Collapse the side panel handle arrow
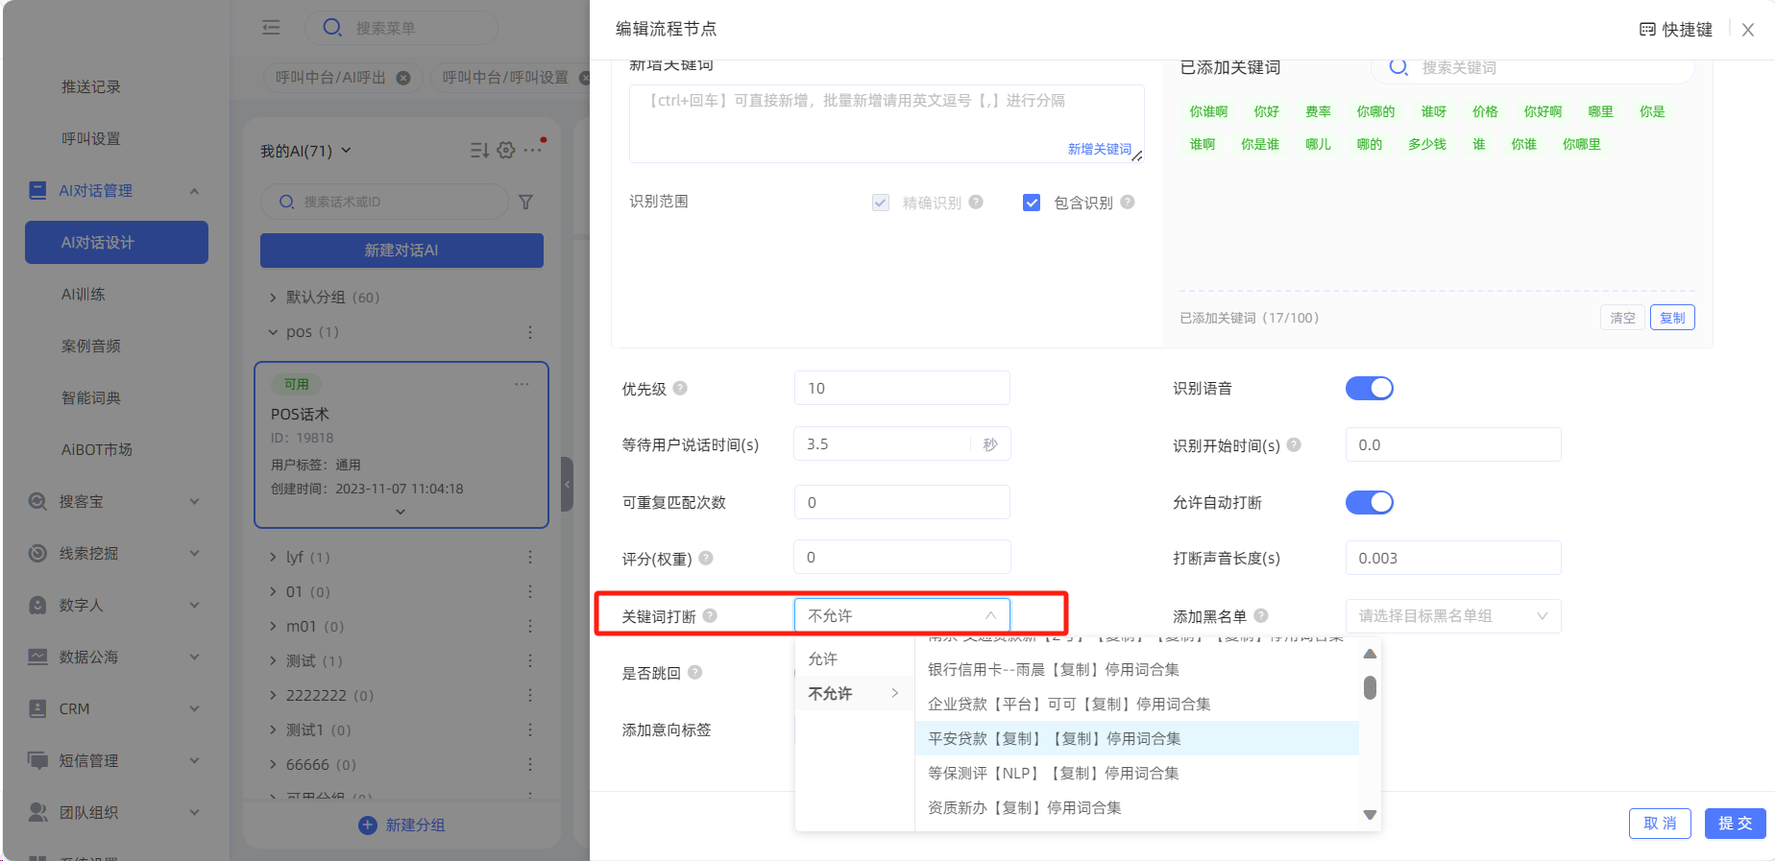 coord(567,485)
